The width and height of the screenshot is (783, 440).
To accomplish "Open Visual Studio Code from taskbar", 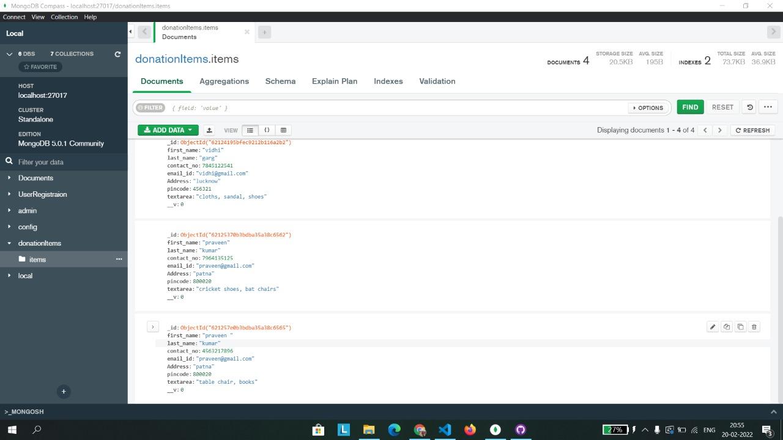I will click(x=445, y=430).
